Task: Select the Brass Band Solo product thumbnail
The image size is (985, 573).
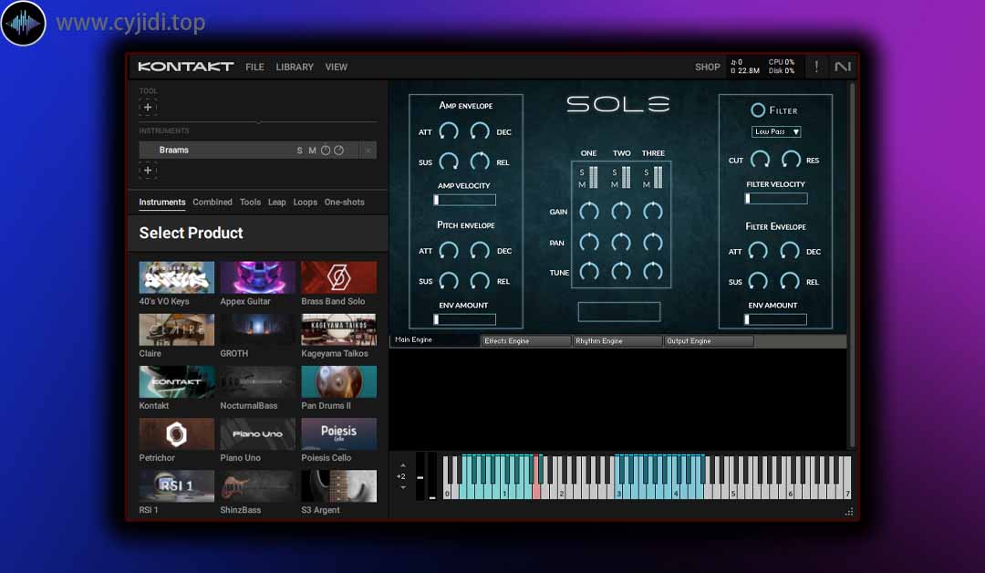Action: coord(338,277)
